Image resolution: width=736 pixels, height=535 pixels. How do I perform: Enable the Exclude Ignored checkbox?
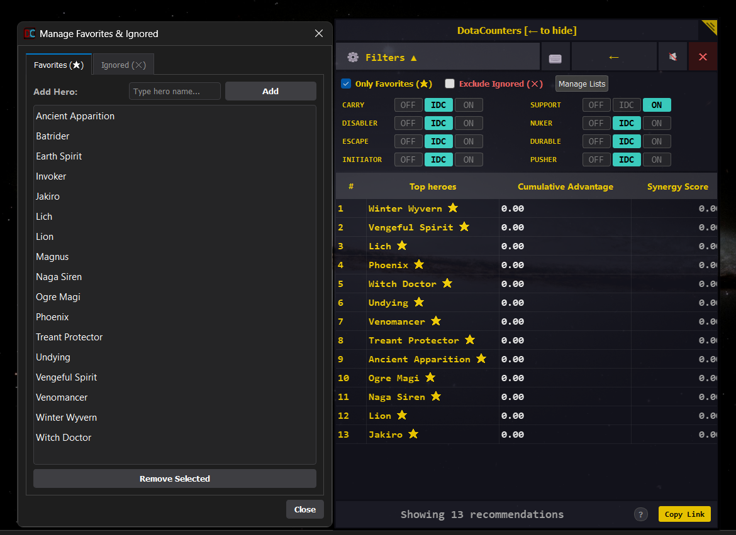(450, 84)
